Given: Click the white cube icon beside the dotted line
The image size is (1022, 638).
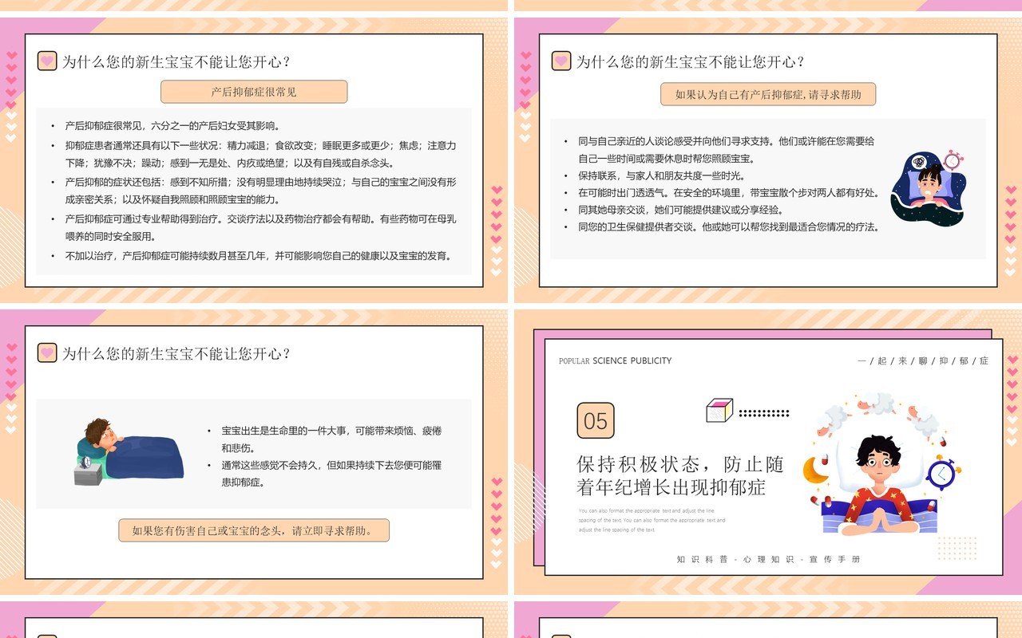Looking at the screenshot, I should pos(719,411).
